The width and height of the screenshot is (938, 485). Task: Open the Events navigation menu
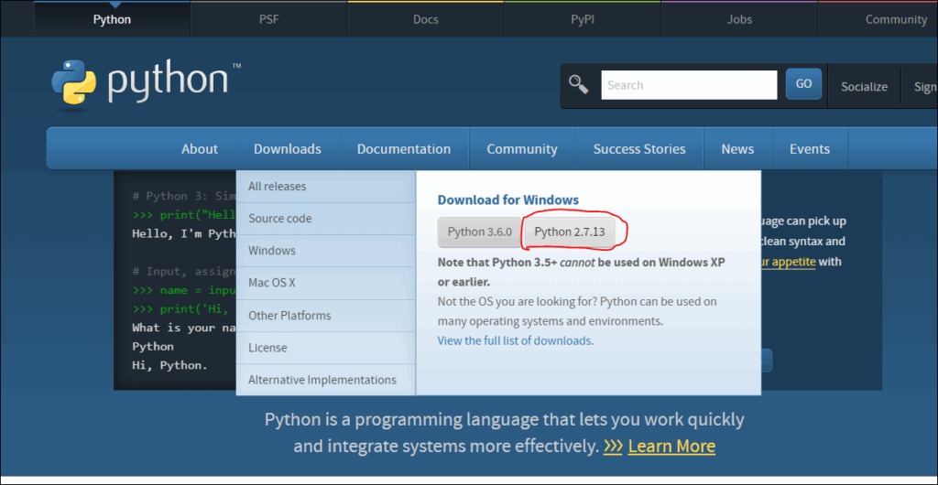tap(810, 149)
